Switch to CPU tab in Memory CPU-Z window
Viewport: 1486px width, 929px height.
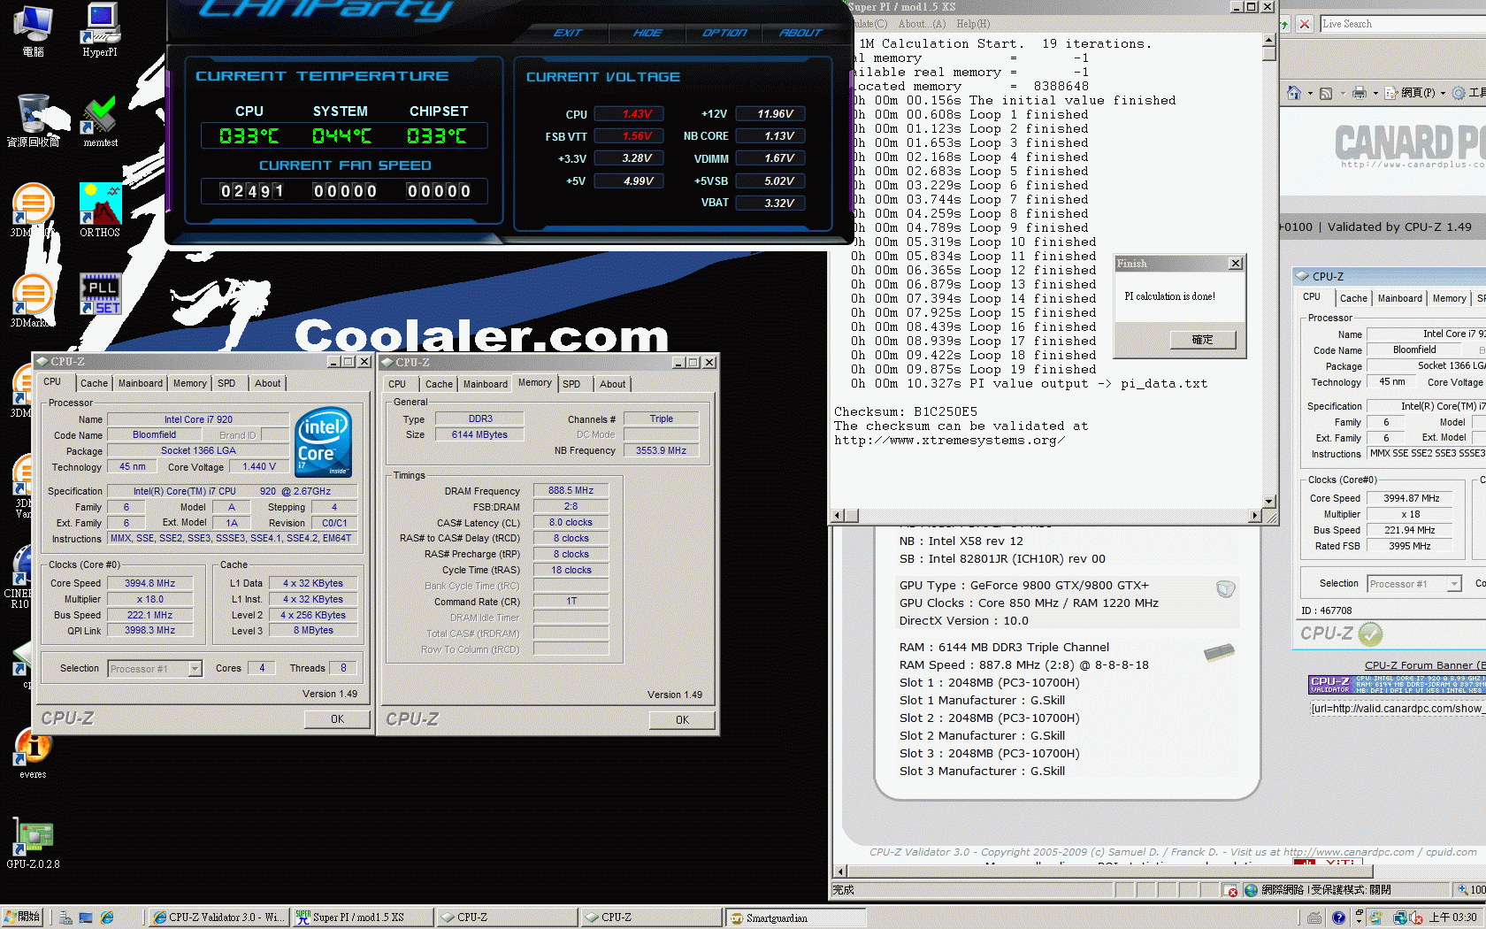[x=397, y=384]
